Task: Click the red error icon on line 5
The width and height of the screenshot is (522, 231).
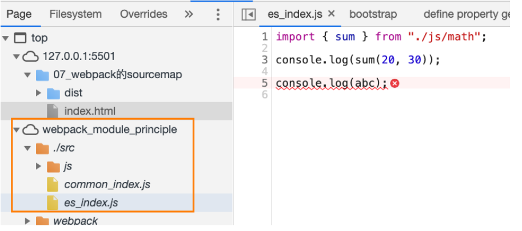Action: [x=395, y=83]
